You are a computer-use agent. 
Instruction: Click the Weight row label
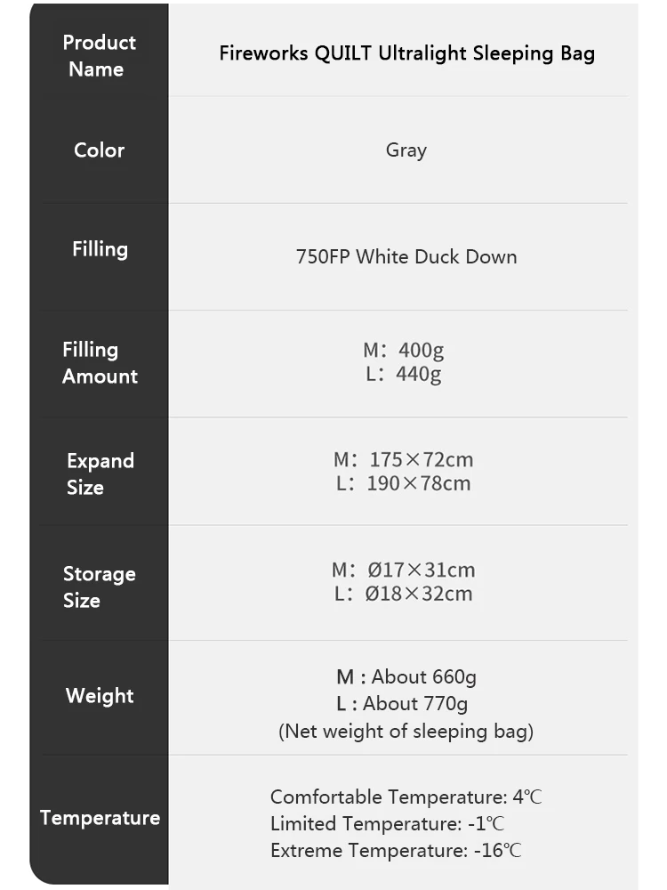[100, 696]
